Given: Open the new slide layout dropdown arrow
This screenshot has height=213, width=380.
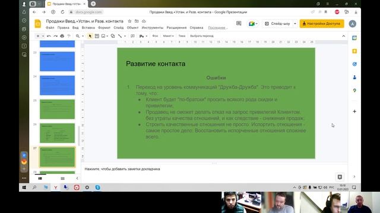Looking at the screenshot, I should (x=43, y=36).
